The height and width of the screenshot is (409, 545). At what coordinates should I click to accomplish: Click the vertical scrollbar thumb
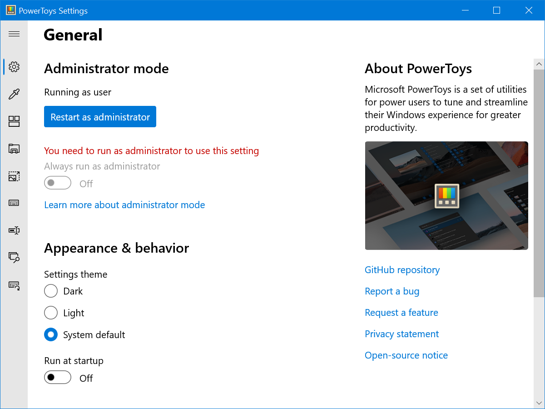(x=539, y=183)
